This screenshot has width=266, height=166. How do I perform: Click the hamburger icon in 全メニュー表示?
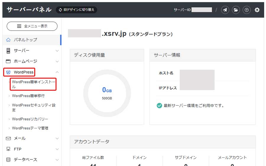19,26
